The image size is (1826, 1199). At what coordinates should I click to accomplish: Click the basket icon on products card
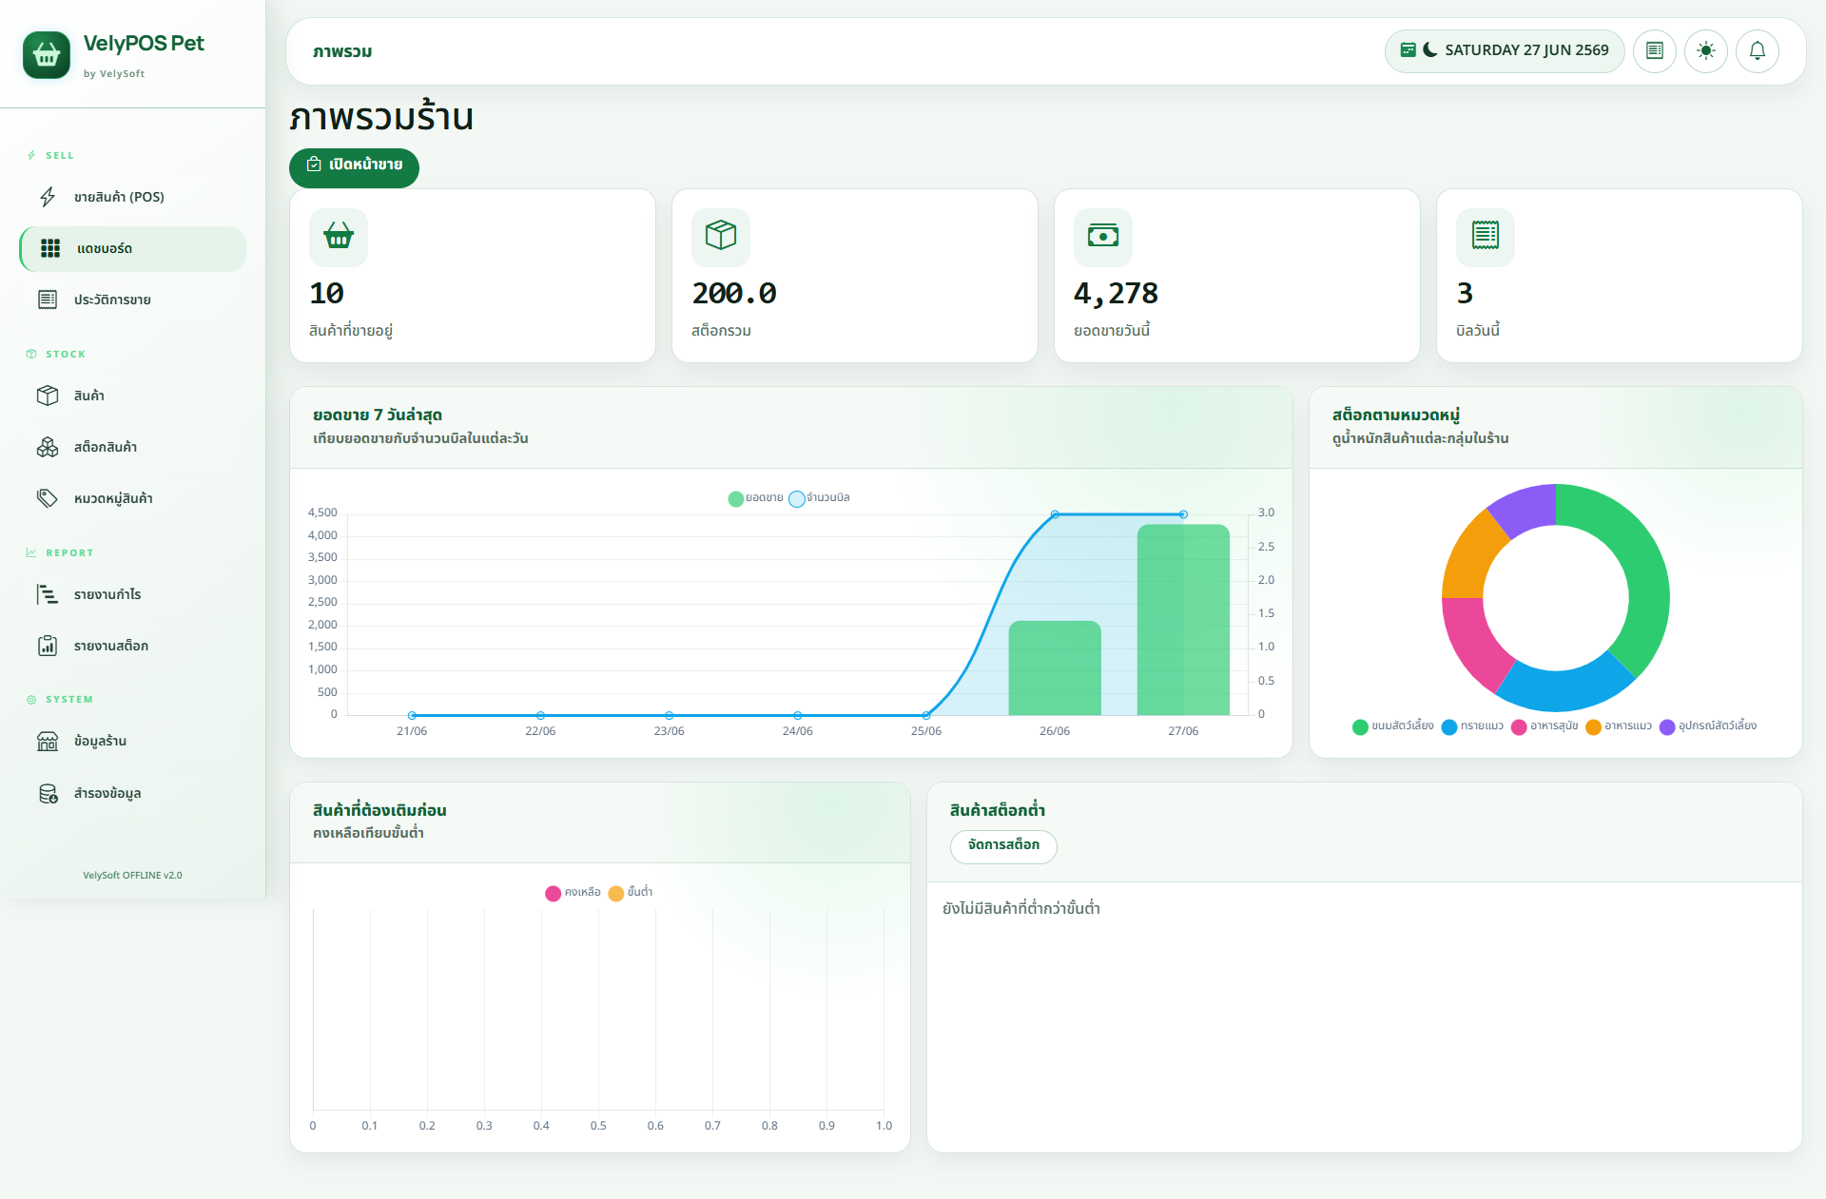pos(339,236)
